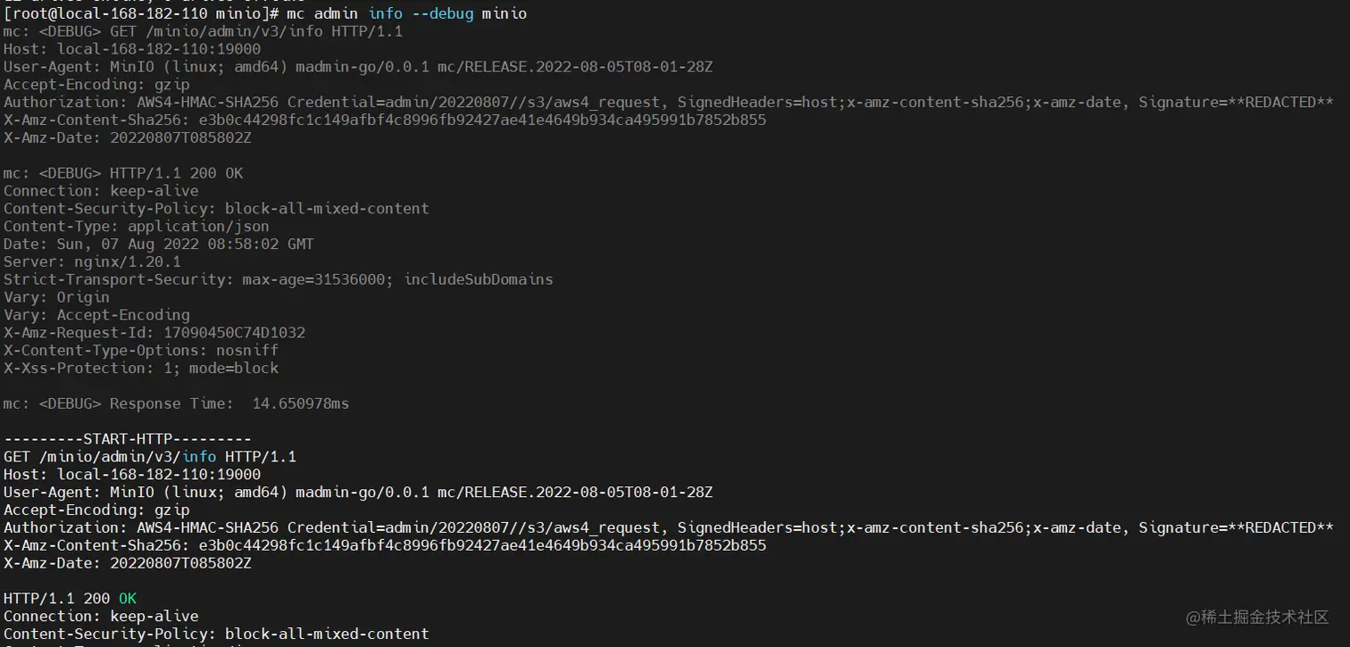
Task: Click the **REDACTED** signature on first Authorization line
Action: [1281, 103]
